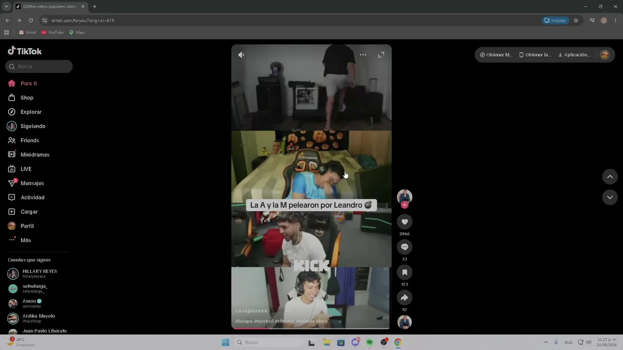
Task: Open Spotify from the taskbar
Action: [x=369, y=343]
